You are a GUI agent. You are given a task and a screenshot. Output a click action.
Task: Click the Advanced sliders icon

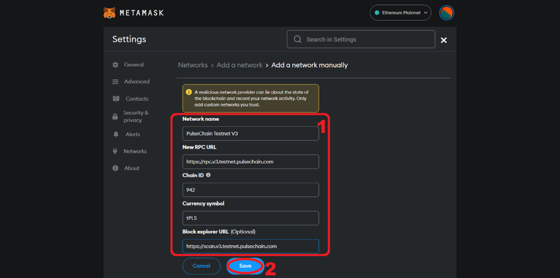(x=115, y=82)
